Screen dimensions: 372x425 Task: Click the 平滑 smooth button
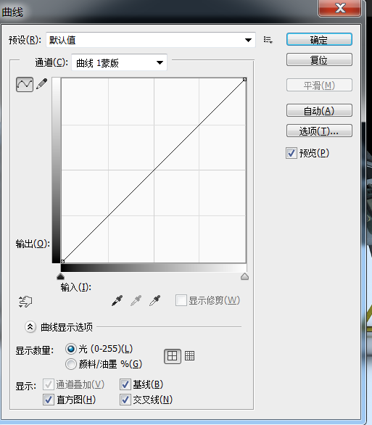click(x=320, y=86)
